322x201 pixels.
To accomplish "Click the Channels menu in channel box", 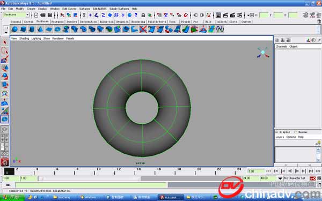I will pyautogui.click(x=281, y=47).
